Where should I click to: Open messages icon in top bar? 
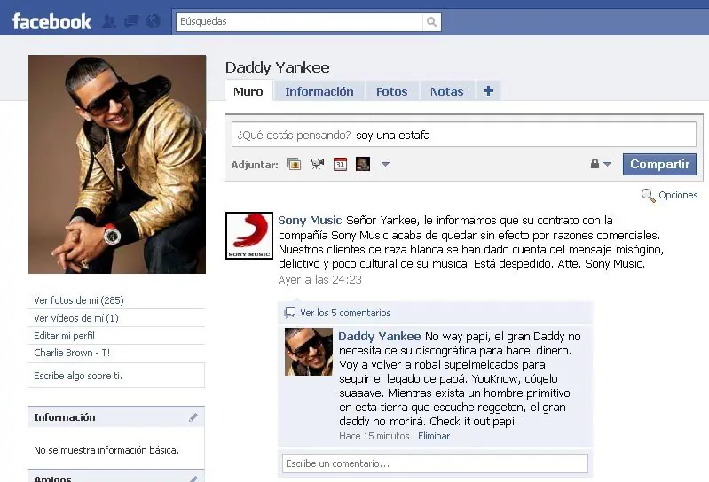131,21
